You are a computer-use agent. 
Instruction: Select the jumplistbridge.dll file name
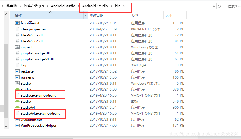point(35,53)
